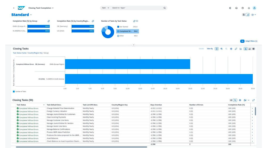Show details with the eye icon
The image size is (264, 148).
(231, 100)
